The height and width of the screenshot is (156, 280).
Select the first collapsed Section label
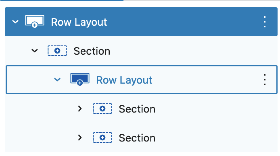pos(137,109)
